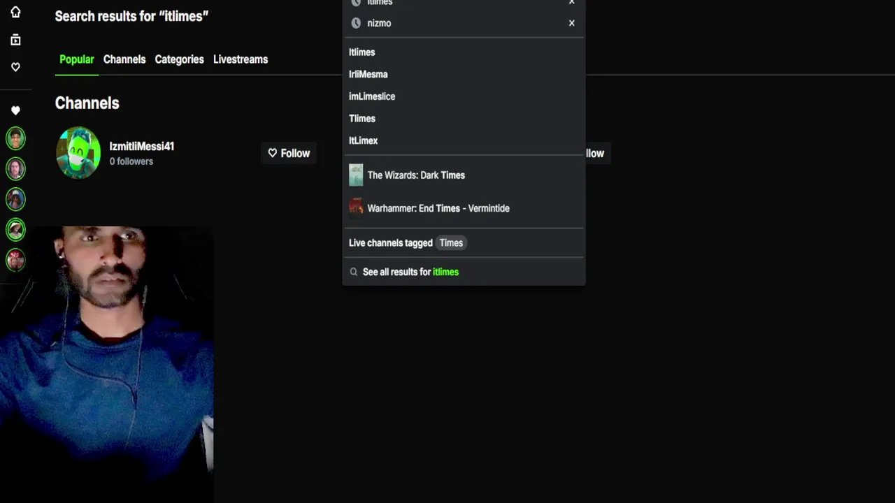The image size is (895, 503).
Task: Open The Wizards: Dark Times category
Action: tap(416, 175)
